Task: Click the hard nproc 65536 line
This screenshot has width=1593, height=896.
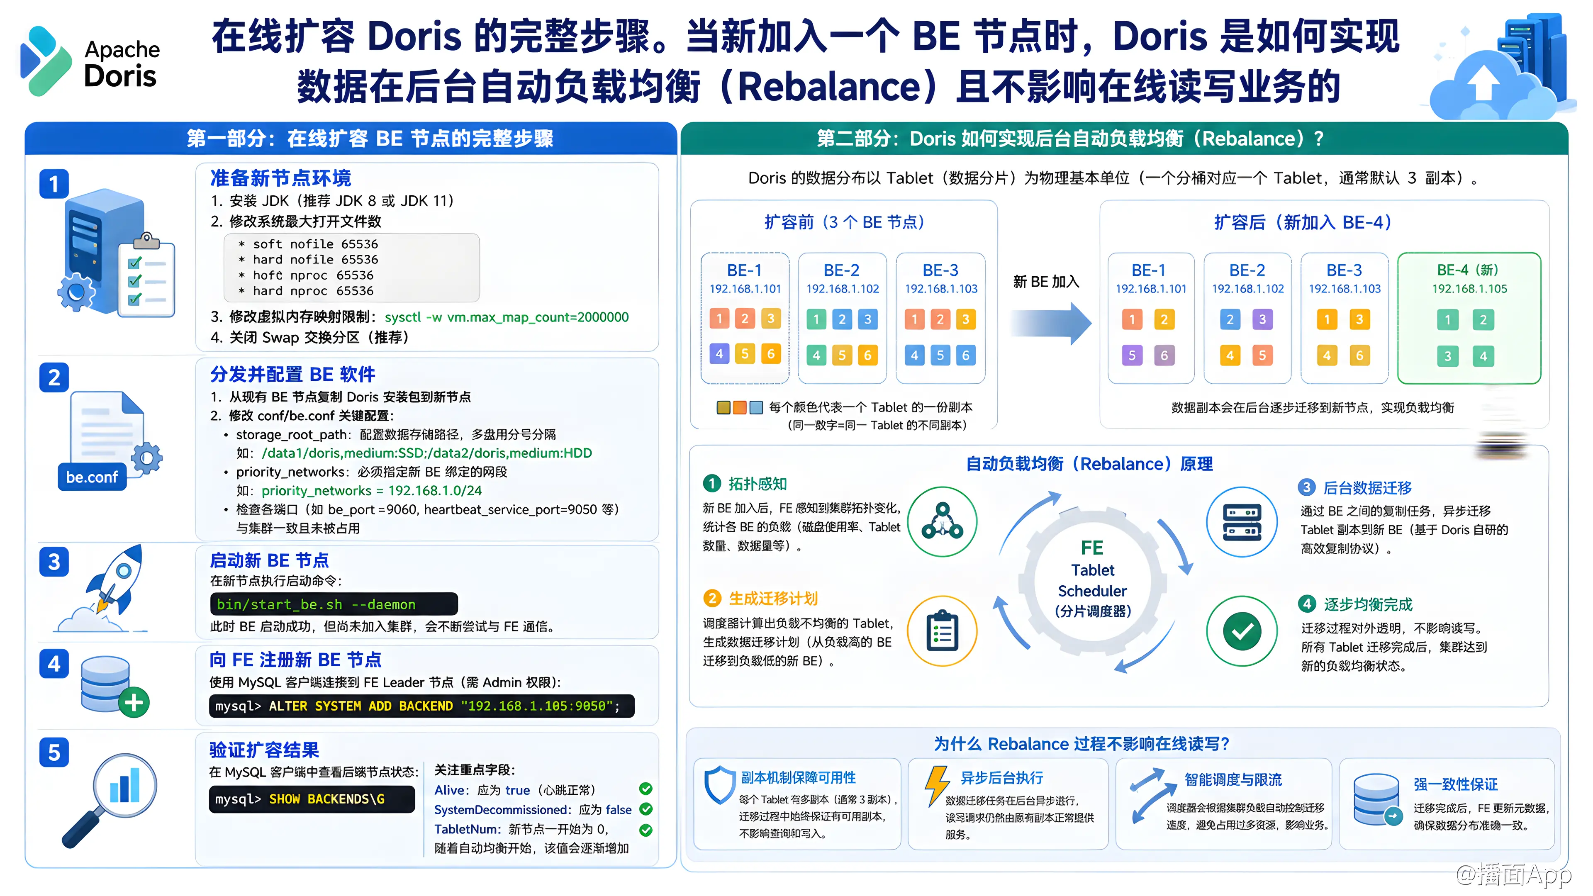Action: 306,291
